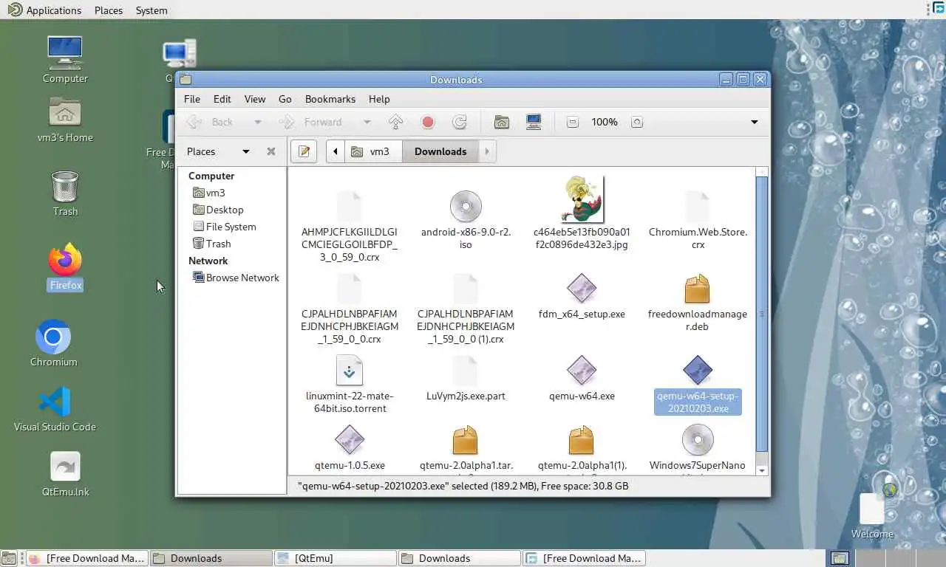Open view mode dropdown in toolbar
Viewport: 946px width, 567px height.
[754, 122]
